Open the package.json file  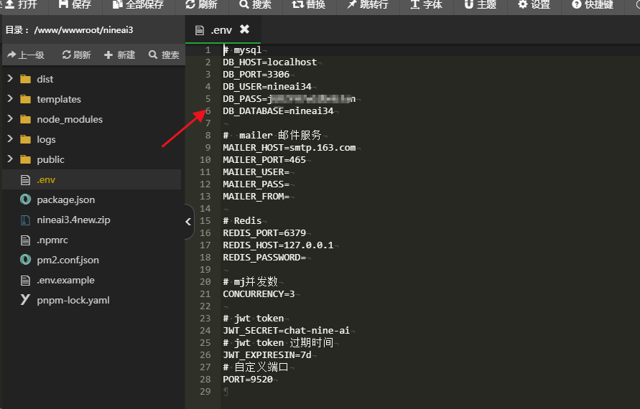click(65, 199)
